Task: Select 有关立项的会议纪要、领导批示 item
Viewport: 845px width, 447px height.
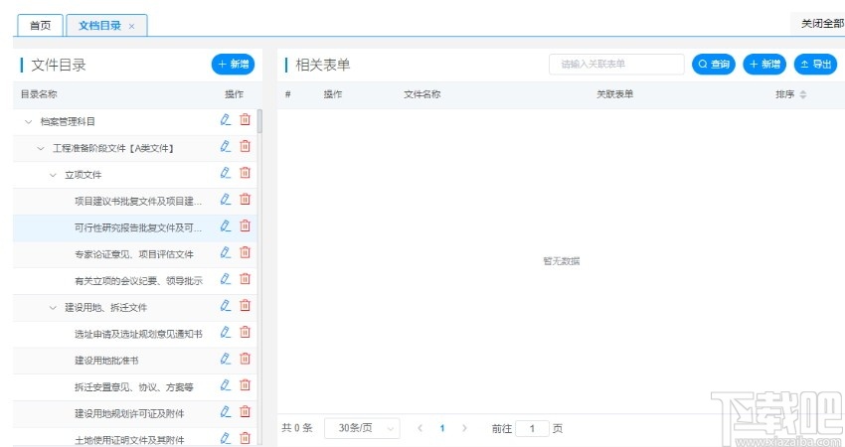Action: click(138, 280)
